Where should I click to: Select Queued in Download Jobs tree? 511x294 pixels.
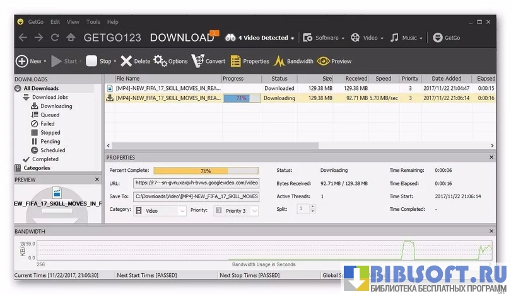click(50, 115)
